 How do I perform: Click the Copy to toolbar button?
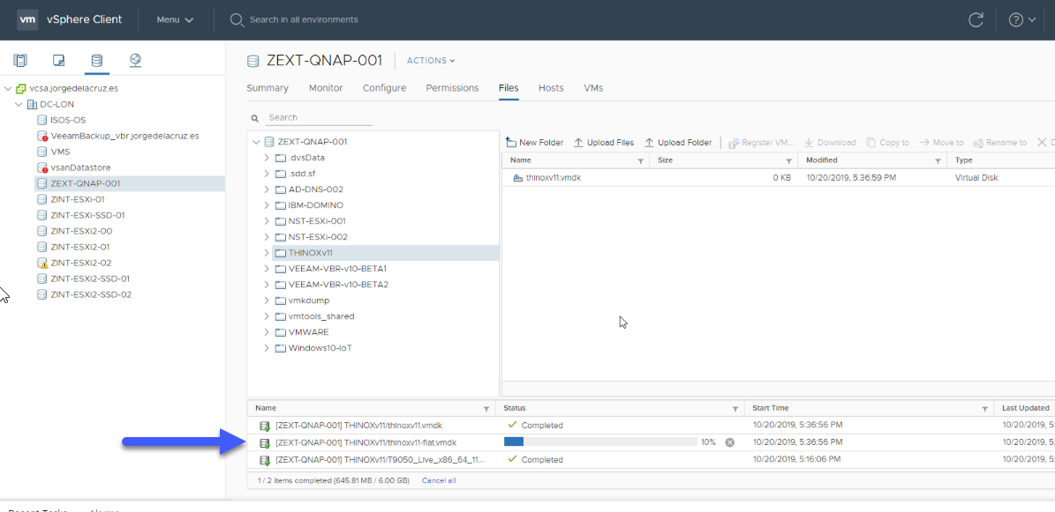click(x=887, y=143)
